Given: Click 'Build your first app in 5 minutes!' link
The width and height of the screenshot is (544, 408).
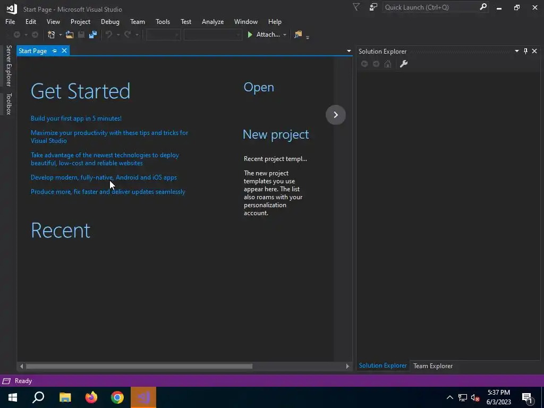Looking at the screenshot, I should coord(76,118).
